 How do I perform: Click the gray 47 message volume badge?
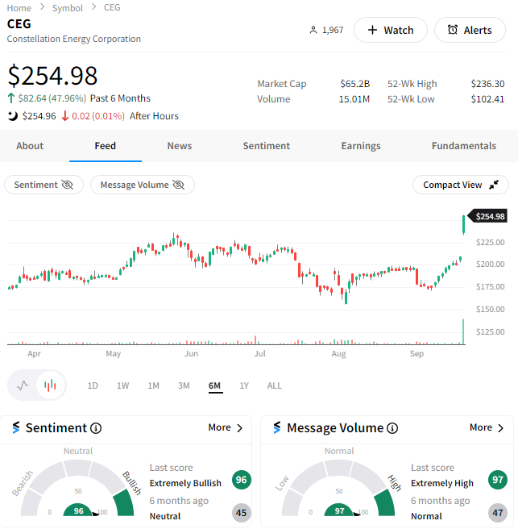point(497,513)
